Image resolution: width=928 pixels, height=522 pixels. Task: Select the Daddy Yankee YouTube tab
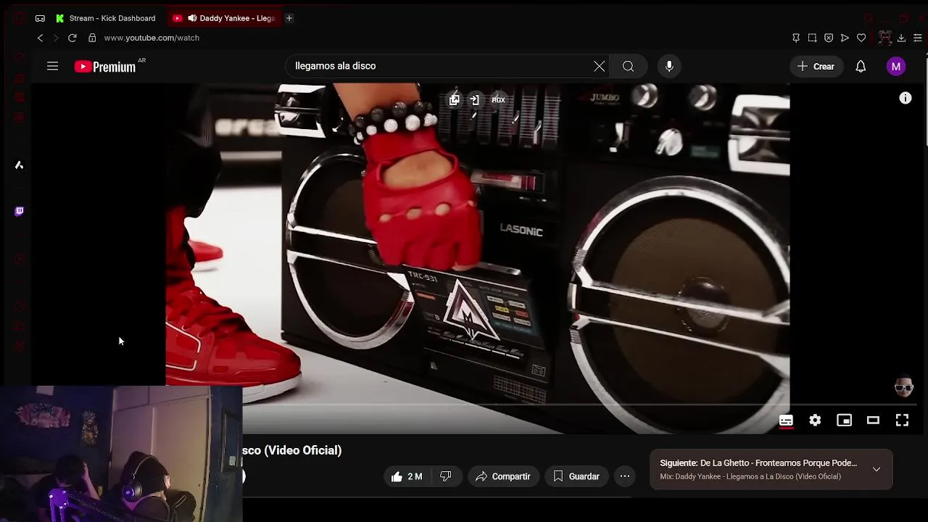coord(224,18)
